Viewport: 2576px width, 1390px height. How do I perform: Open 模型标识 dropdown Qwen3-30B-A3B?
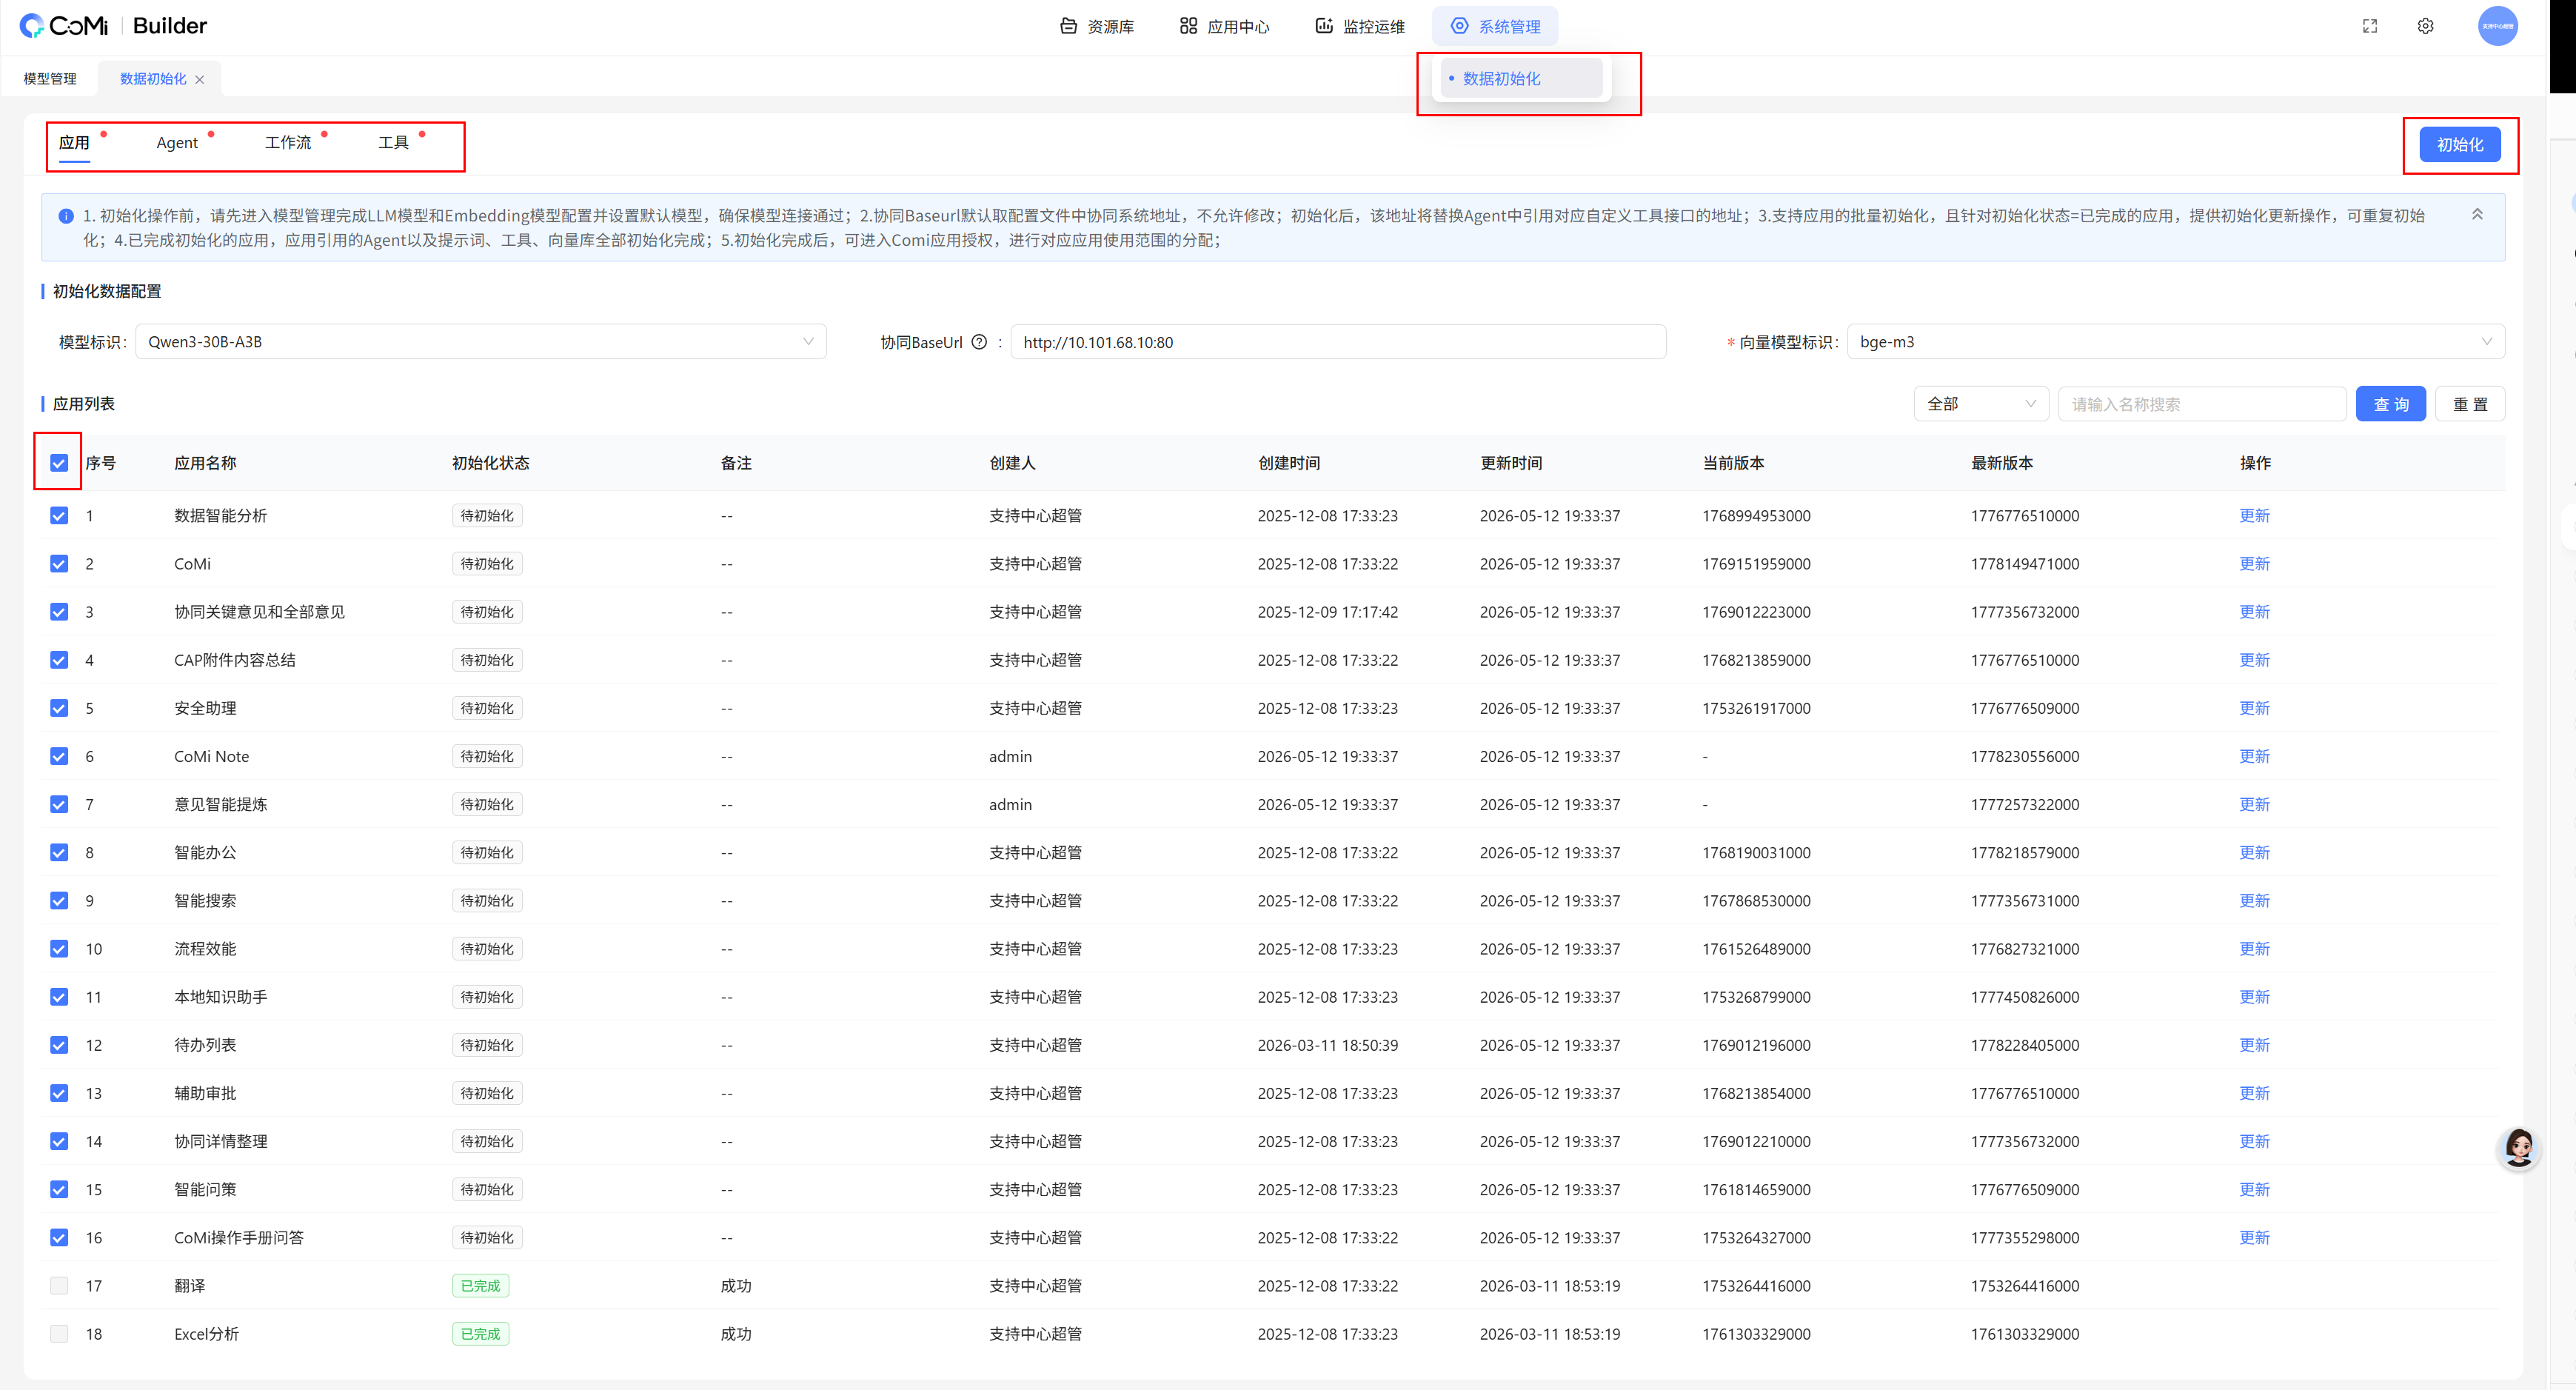[481, 342]
